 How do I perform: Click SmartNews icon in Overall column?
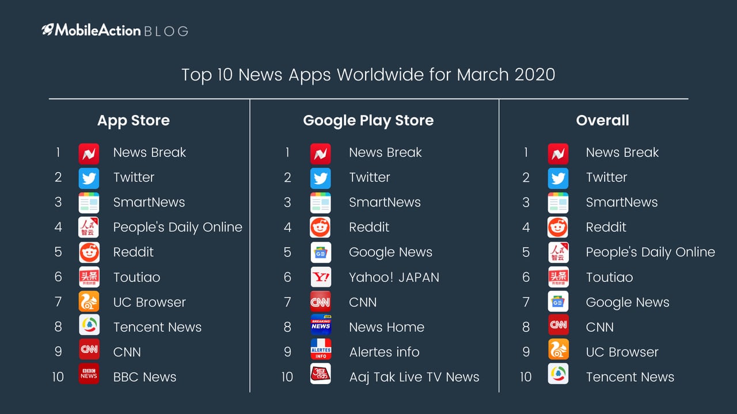point(558,203)
